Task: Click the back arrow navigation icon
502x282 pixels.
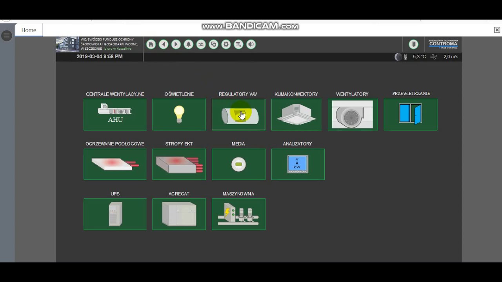Action: (164, 44)
